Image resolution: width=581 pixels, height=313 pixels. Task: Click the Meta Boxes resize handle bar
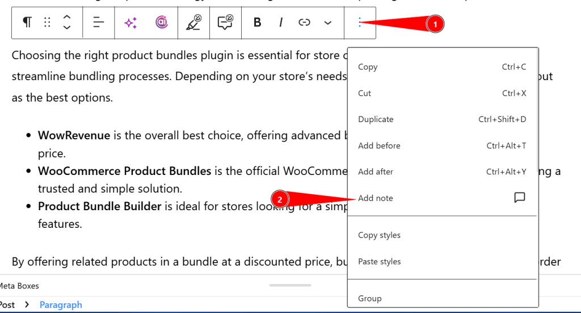pyautogui.click(x=290, y=285)
